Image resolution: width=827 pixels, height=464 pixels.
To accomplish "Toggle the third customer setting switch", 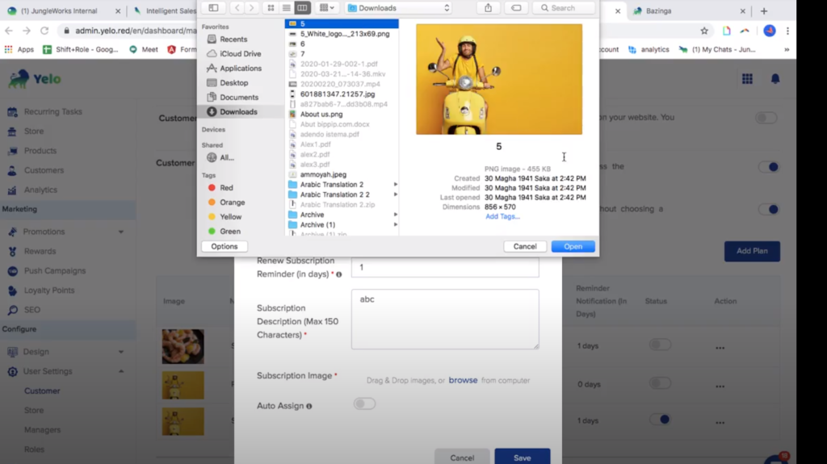I will pyautogui.click(x=769, y=209).
